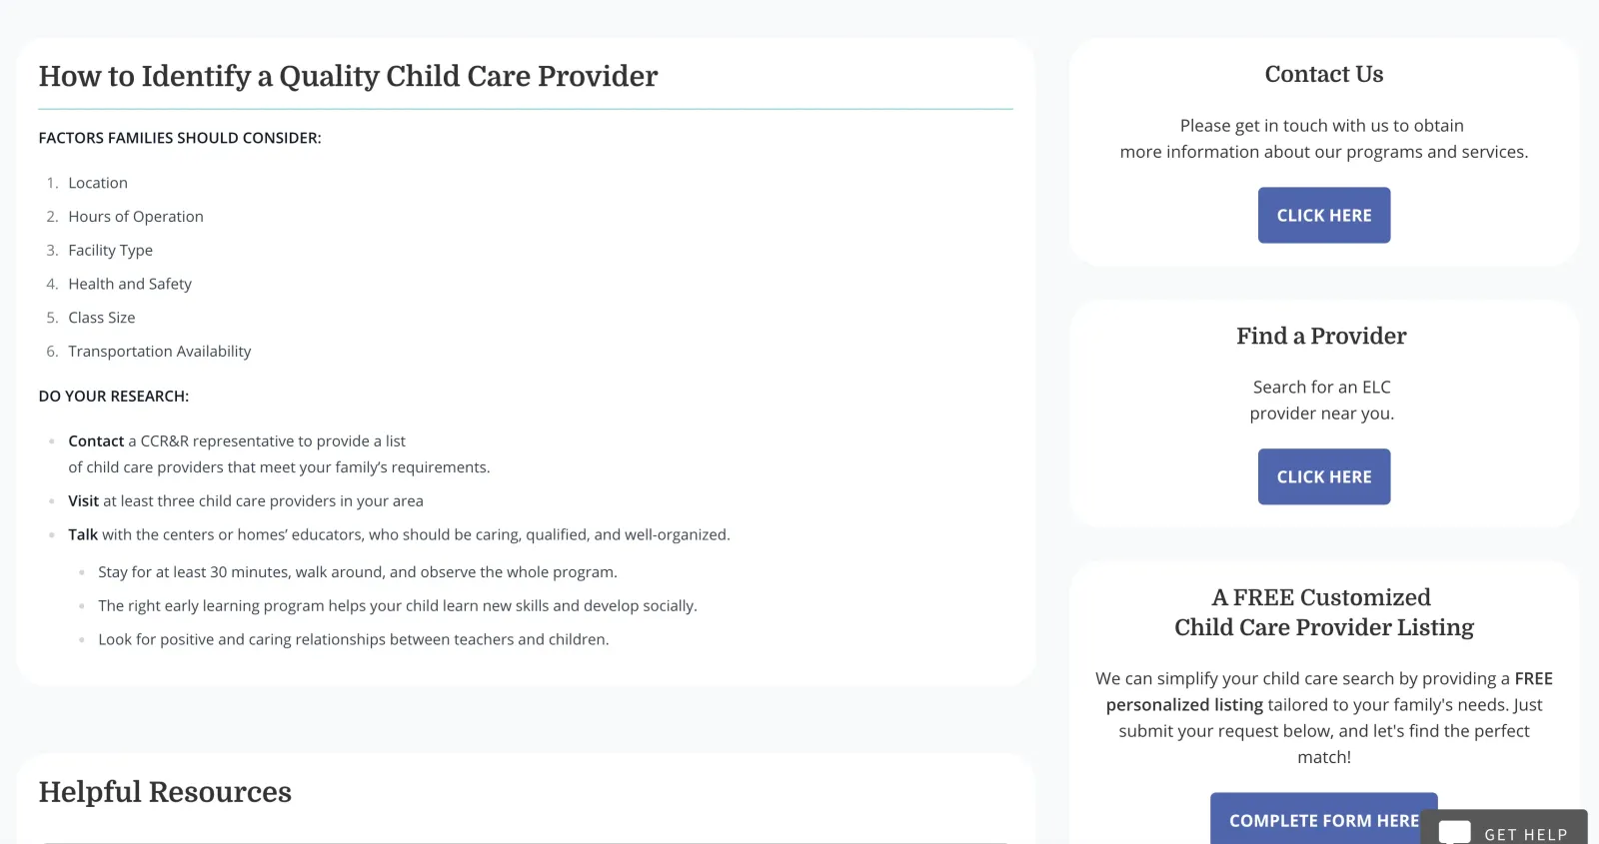Select the Contact Us card heading

pyautogui.click(x=1323, y=74)
